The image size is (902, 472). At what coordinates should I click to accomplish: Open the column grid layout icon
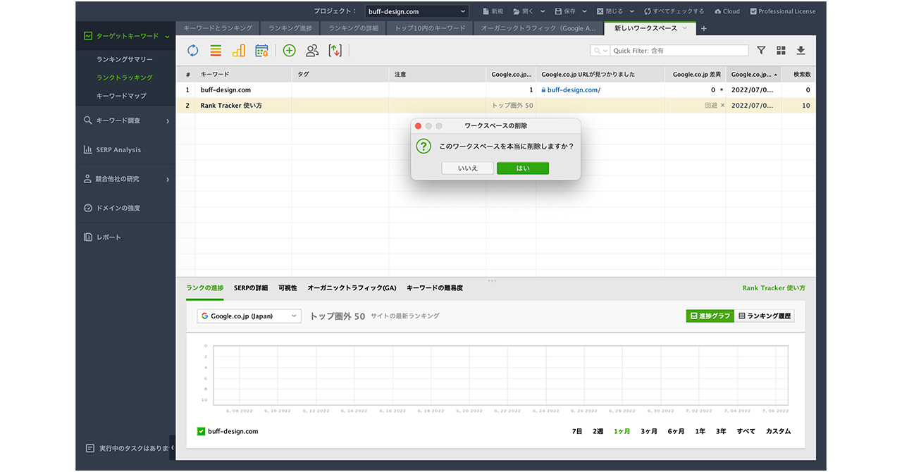pos(781,51)
